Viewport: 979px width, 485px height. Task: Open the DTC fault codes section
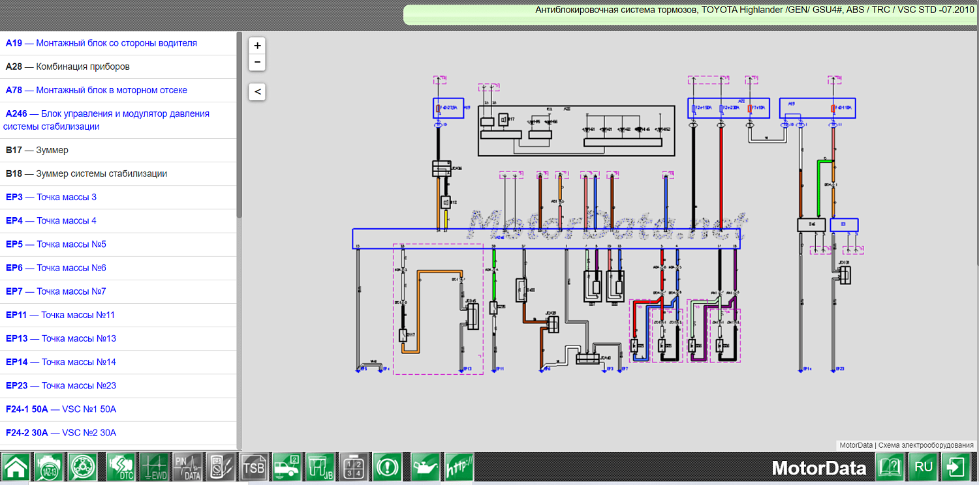point(120,467)
